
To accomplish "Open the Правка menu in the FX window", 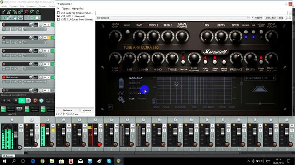I will [x=65, y=9].
